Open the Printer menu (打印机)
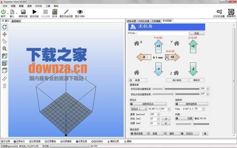 [39, 6]
